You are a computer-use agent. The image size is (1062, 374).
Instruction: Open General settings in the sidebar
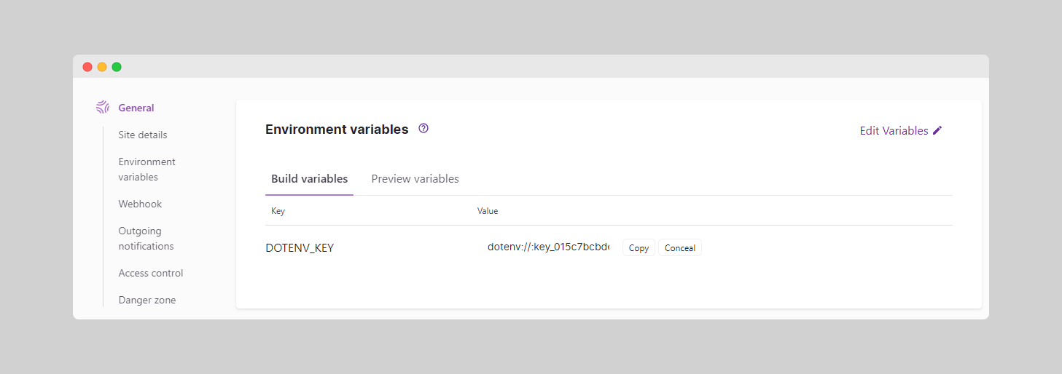click(x=136, y=108)
